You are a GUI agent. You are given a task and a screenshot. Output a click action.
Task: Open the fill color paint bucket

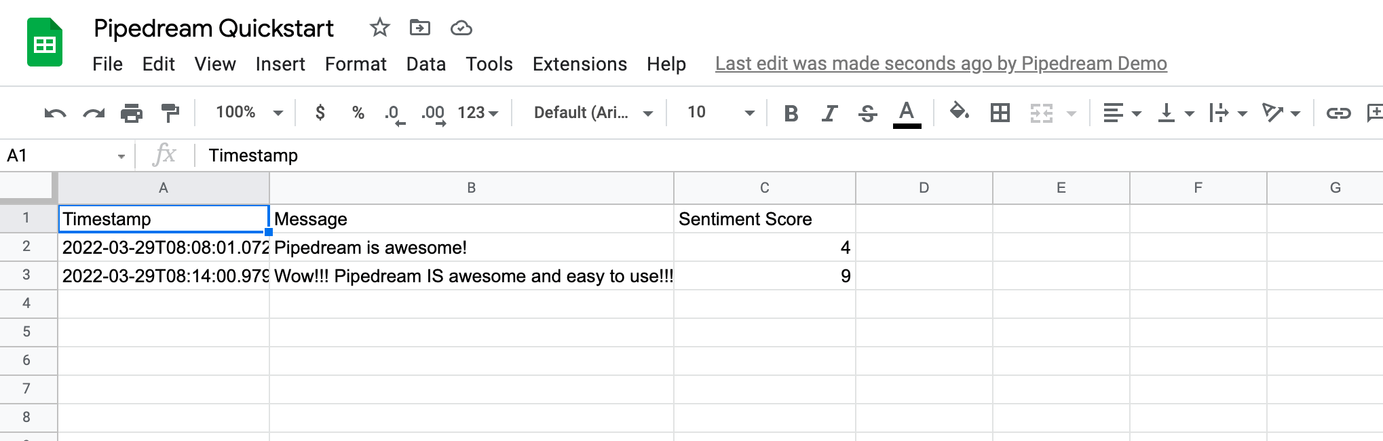958,111
